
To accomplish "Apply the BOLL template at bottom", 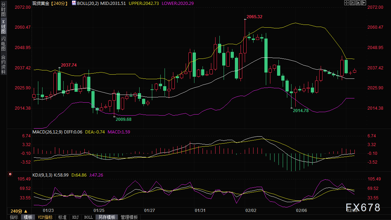I will [88, 217].
